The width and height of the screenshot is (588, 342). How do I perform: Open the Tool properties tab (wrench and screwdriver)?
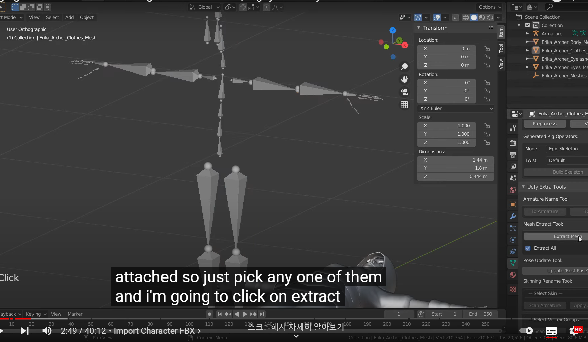click(513, 128)
